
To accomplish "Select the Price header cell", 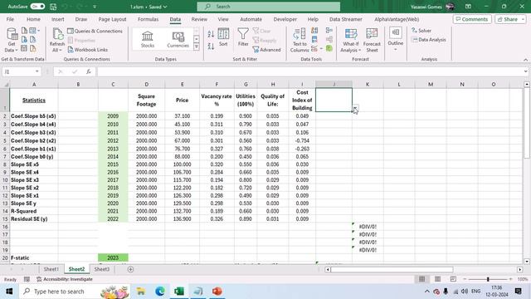I will pyautogui.click(x=182, y=100).
